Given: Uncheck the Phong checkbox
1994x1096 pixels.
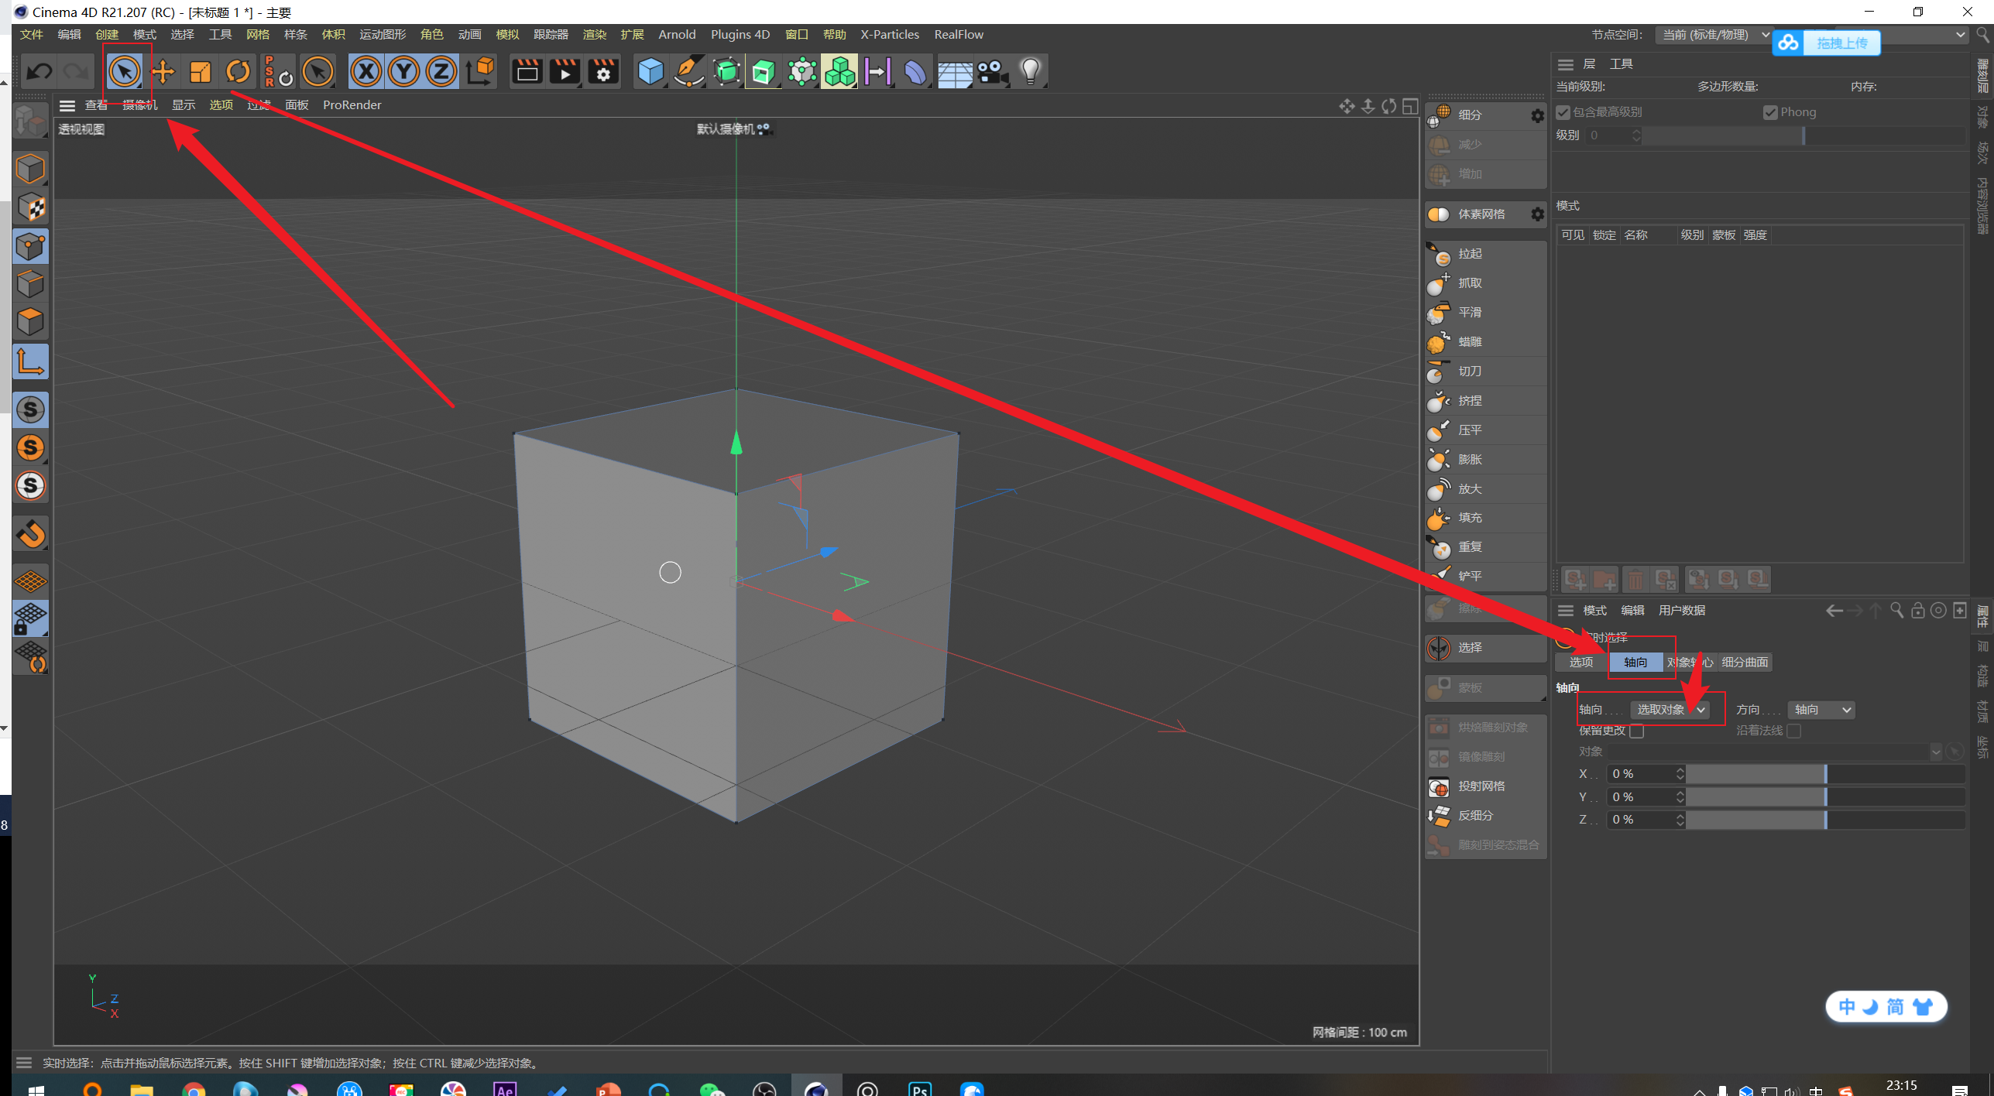Looking at the screenshot, I should tap(1770, 112).
